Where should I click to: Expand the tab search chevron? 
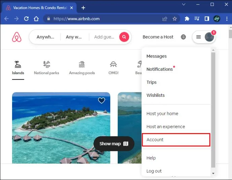click(x=184, y=4)
